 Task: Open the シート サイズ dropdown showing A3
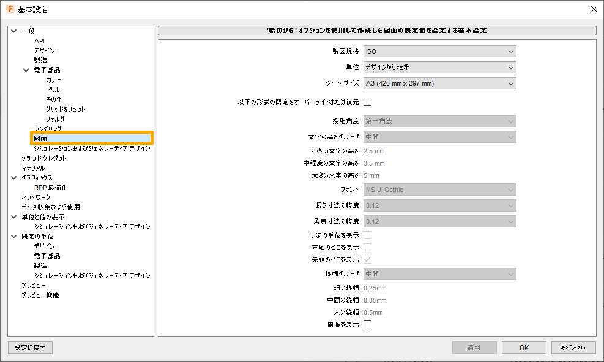[x=439, y=83]
